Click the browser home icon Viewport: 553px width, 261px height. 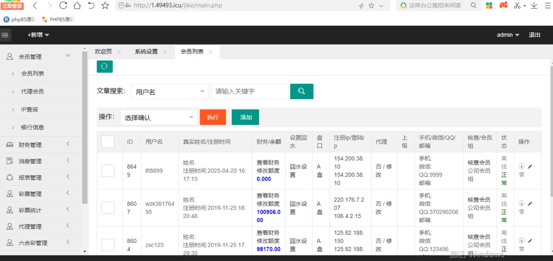[x=77, y=6]
